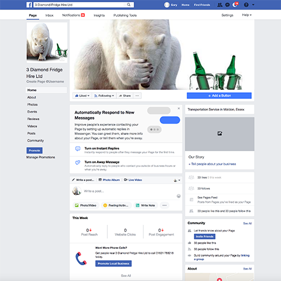This screenshot has width=281, height=281.
Task: Open the quick help question mark icon
Action: click(246, 5)
